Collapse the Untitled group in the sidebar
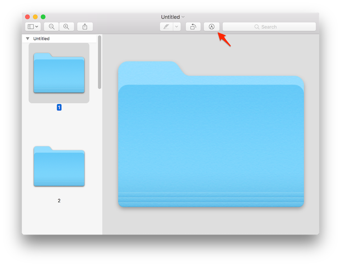341x266 pixels. click(27, 38)
